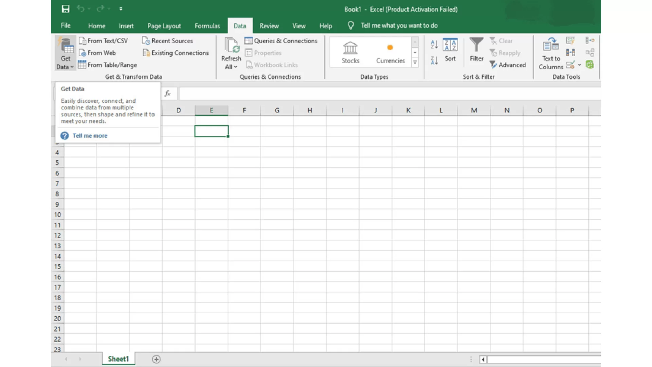The image size is (652, 367).
Task: Click From Table/Range button
Action: (x=107, y=65)
